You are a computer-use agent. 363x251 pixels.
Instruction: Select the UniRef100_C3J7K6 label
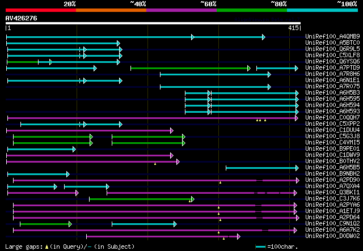click(332, 199)
